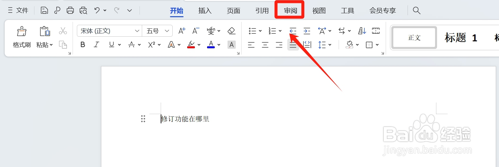The width and height of the screenshot is (499, 167).
Task: Increase font size with A+ icon
Action: [x=182, y=31]
